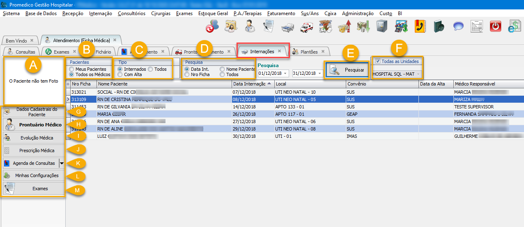Open the Agenda de Consultas dropdown arrow

tap(62, 163)
